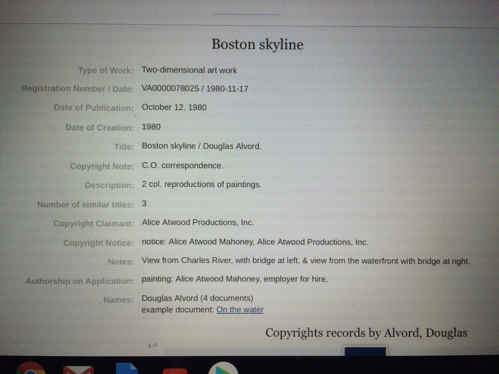Open the Google Docs shelf icon
Viewport: 499px width, 374px height.
[127, 369]
